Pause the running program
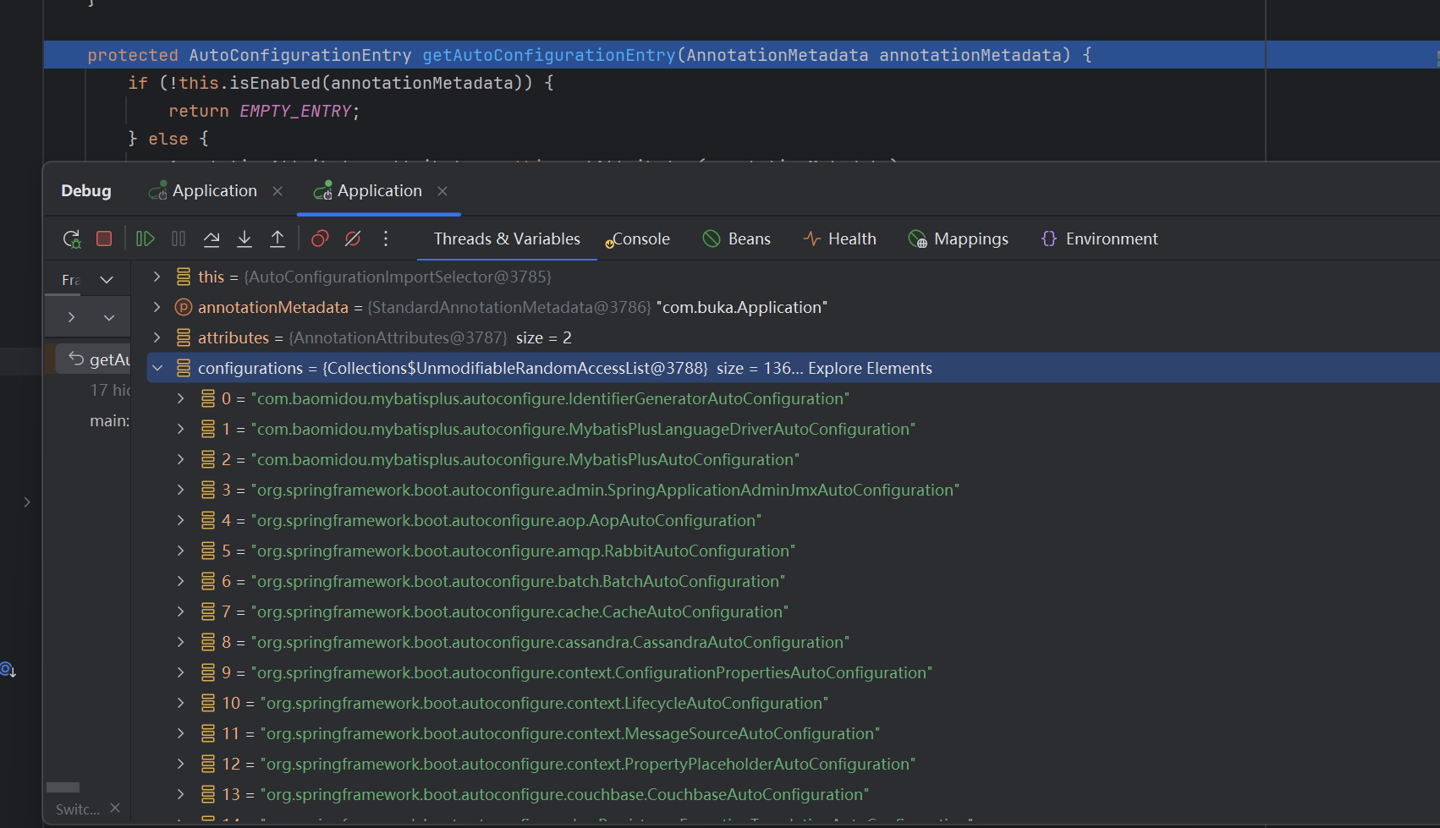Viewport: 1440px width, 828px height. click(178, 238)
